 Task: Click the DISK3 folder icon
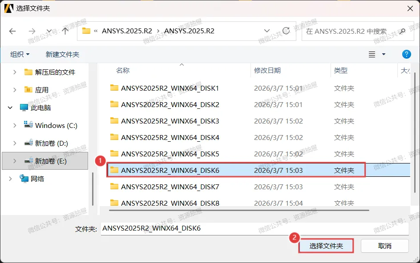click(x=114, y=120)
